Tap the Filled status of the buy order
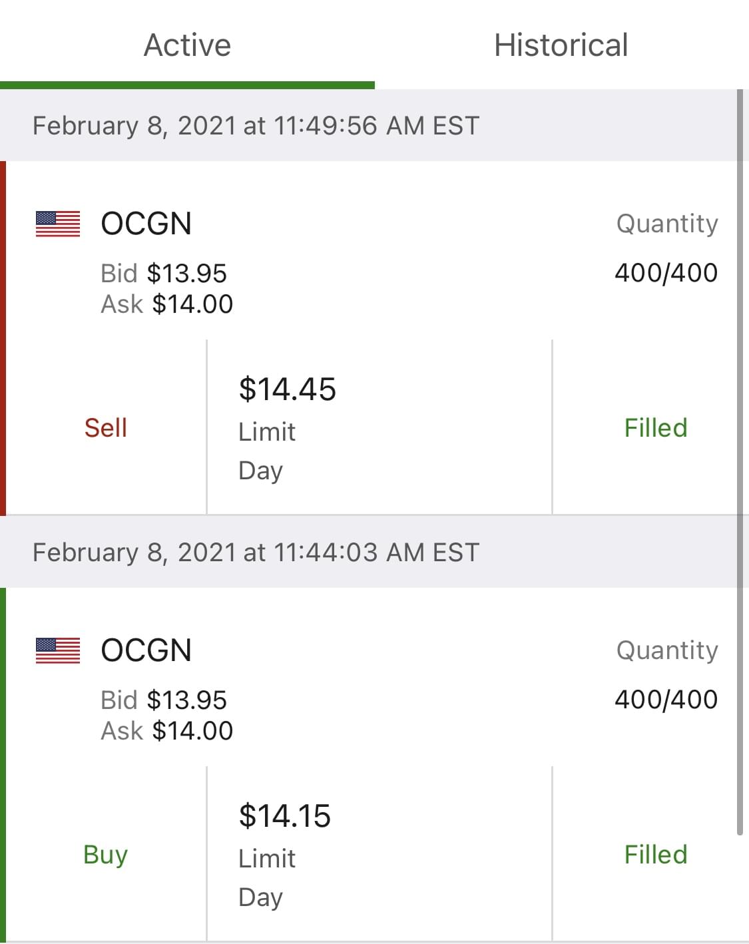 (x=655, y=854)
